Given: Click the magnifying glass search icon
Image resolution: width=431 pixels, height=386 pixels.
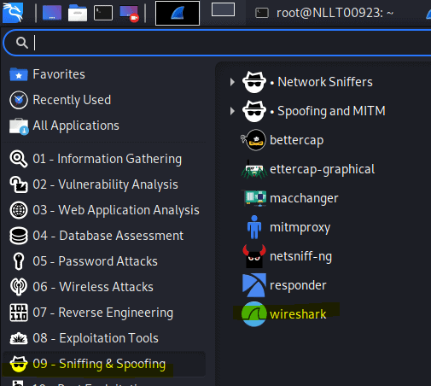Looking at the screenshot, I should point(22,43).
